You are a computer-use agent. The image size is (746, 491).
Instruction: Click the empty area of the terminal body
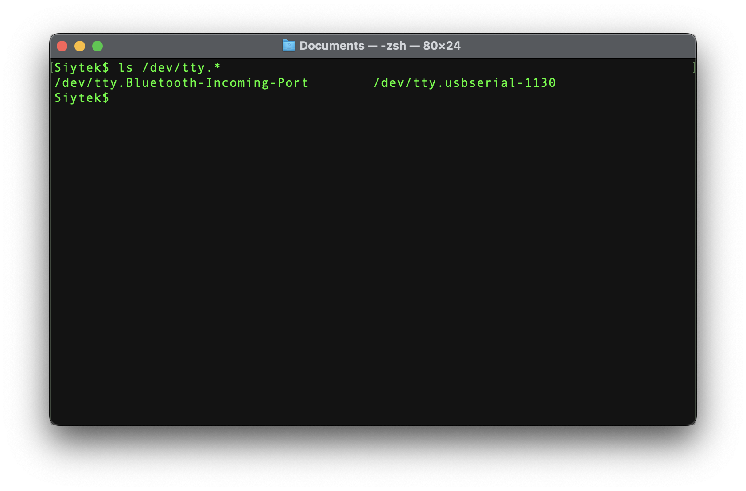tap(372, 266)
